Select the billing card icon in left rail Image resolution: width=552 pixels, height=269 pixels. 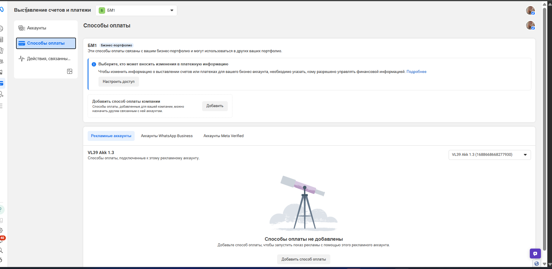1,83
